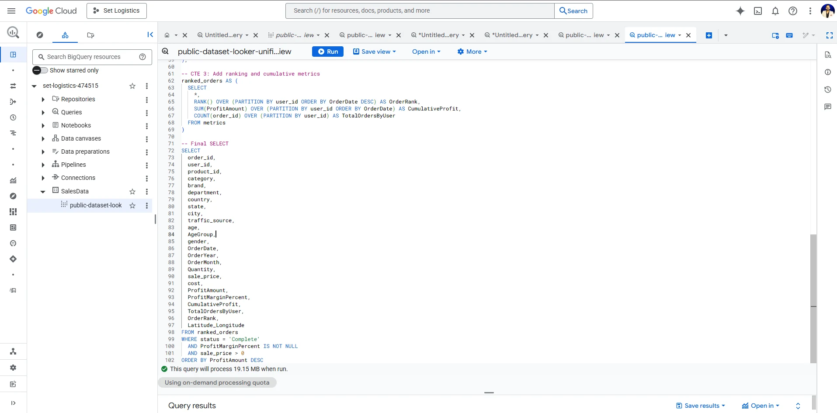Open the Open in menu in query toolbar
The height and width of the screenshot is (413, 837).
426,52
